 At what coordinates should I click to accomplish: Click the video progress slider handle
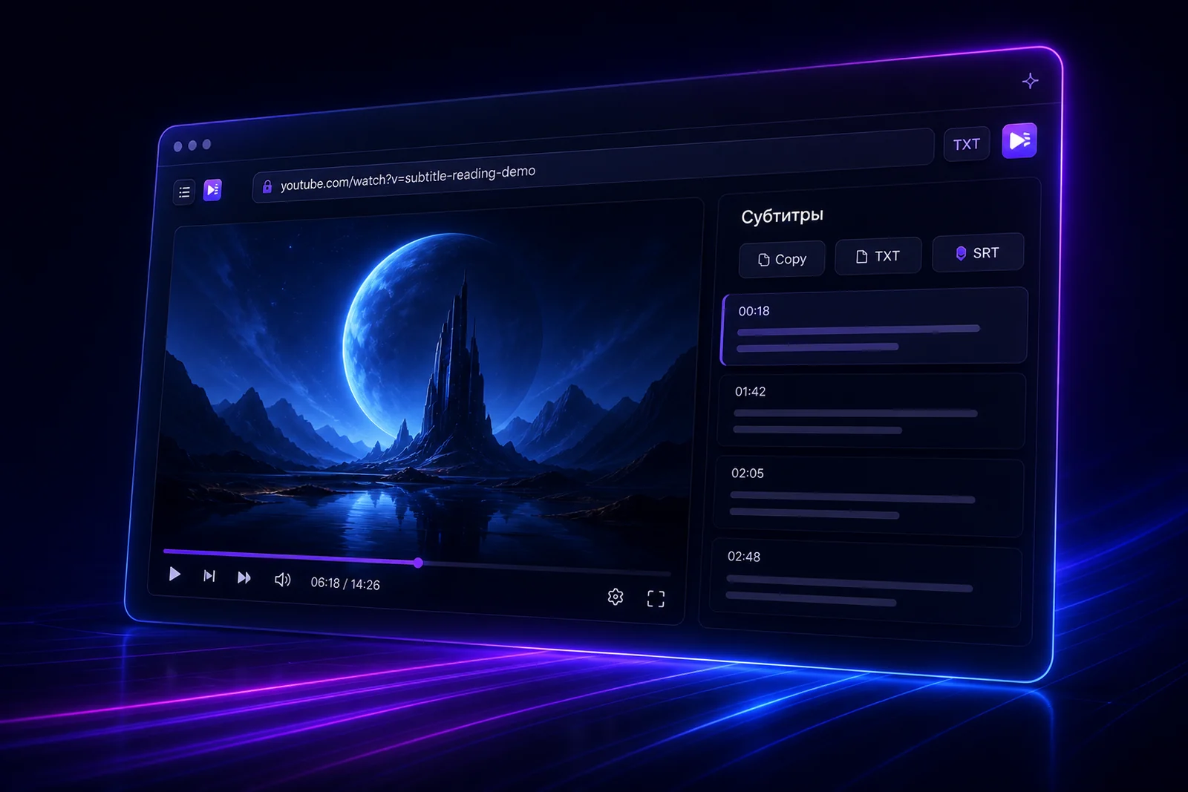pyautogui.click(x=418, y=563)
